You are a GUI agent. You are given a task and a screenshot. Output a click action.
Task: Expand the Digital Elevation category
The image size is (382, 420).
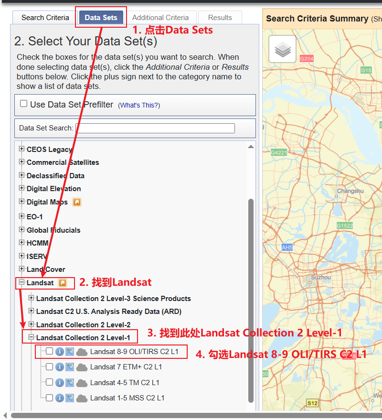tap(21, 188)
